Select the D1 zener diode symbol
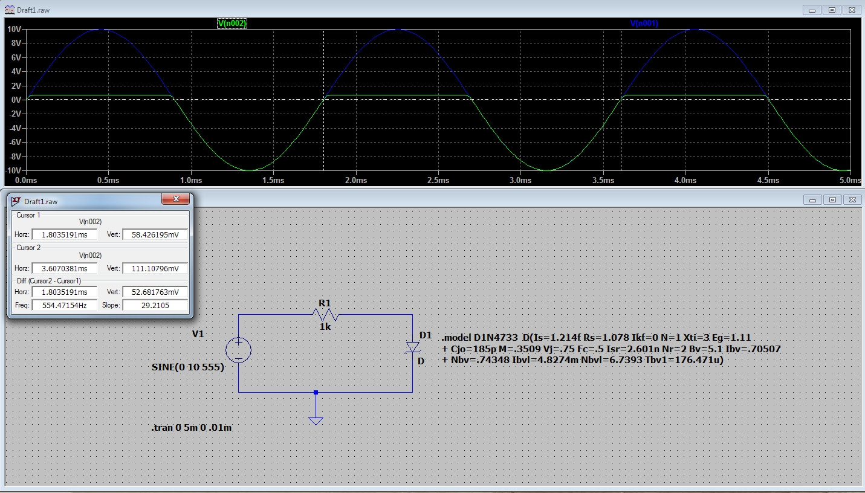This screenshot has height=493, width=865. [413, 346]
